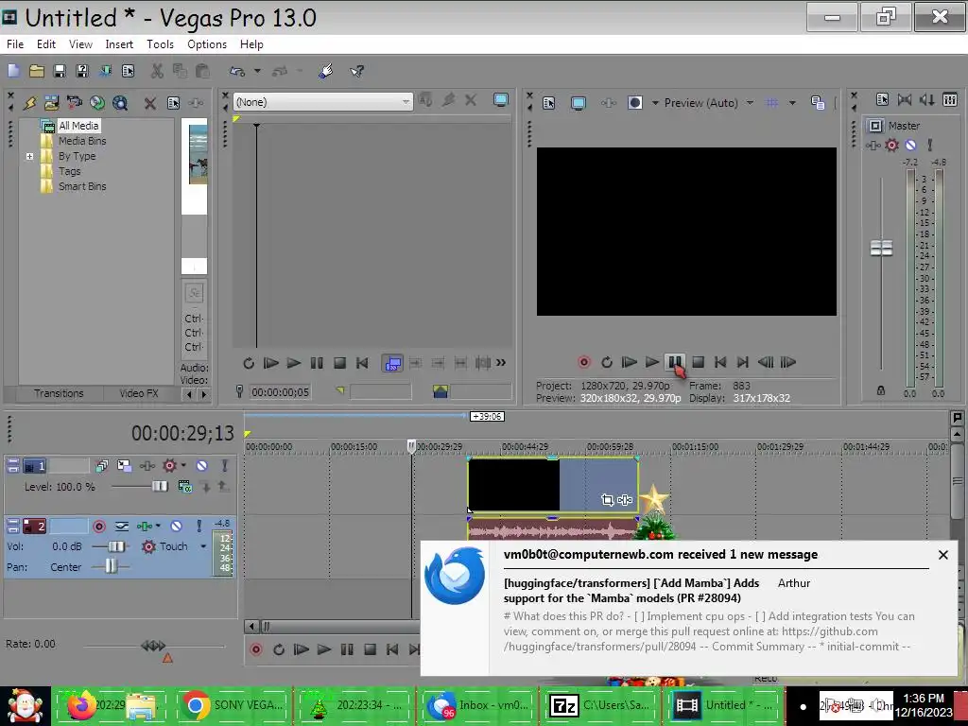
Task: Select the Tags folder
Action: (x=69, y=171)
